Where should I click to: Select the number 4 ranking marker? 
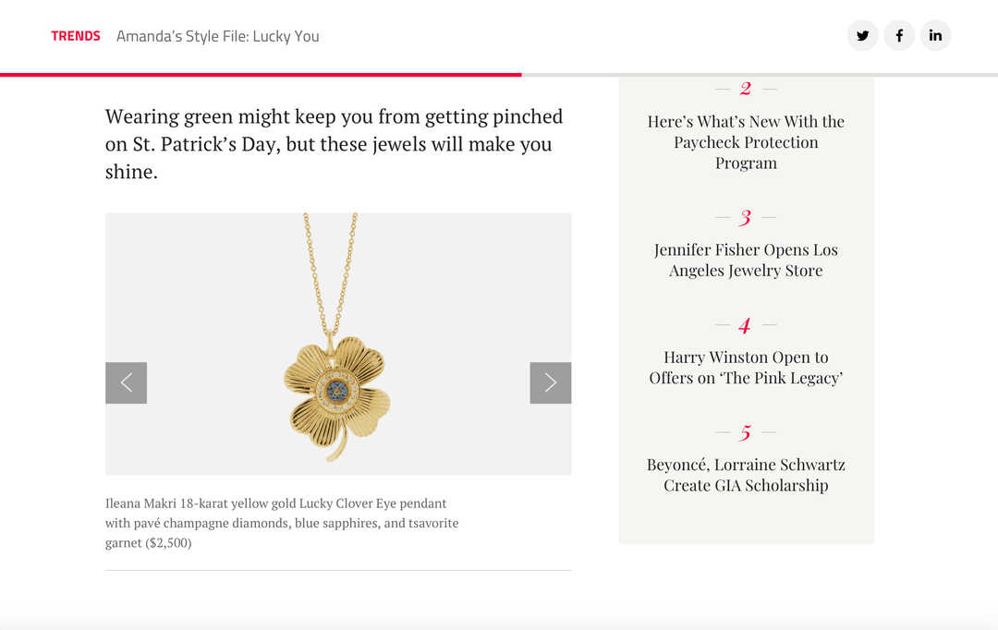[x=746, y=325]
